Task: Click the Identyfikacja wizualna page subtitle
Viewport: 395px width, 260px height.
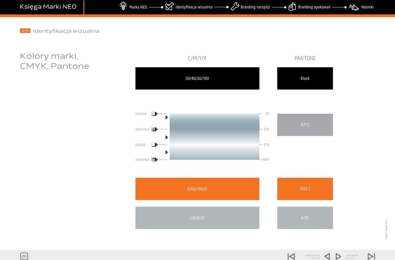Action: click(66, 31)
